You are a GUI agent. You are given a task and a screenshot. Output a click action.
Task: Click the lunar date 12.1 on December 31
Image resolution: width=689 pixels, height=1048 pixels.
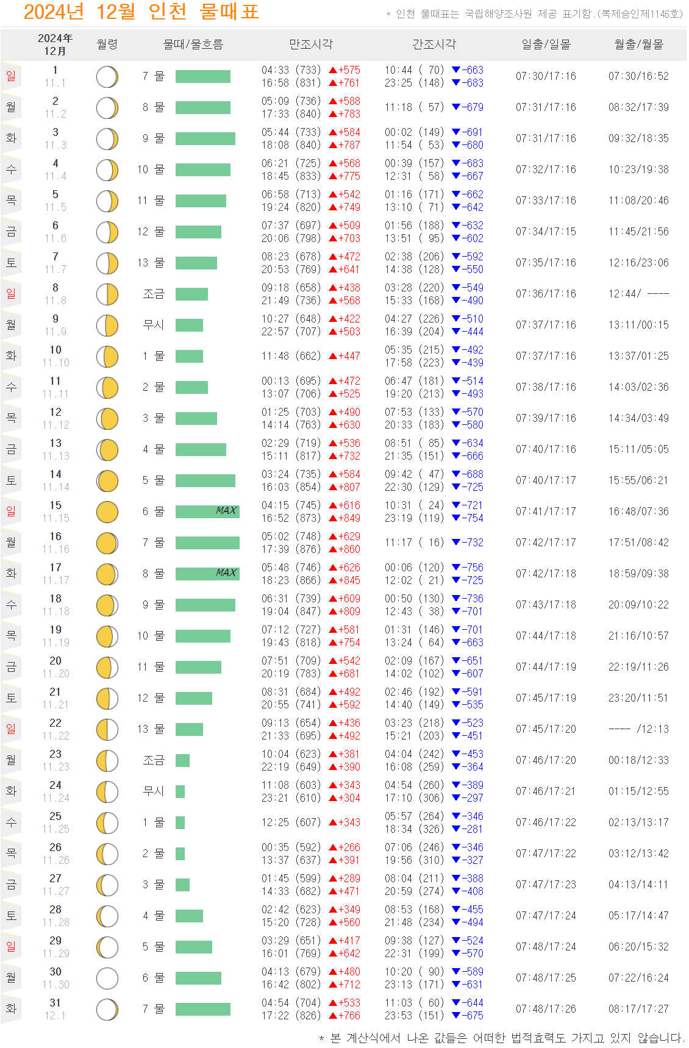tap(55, 1016)
